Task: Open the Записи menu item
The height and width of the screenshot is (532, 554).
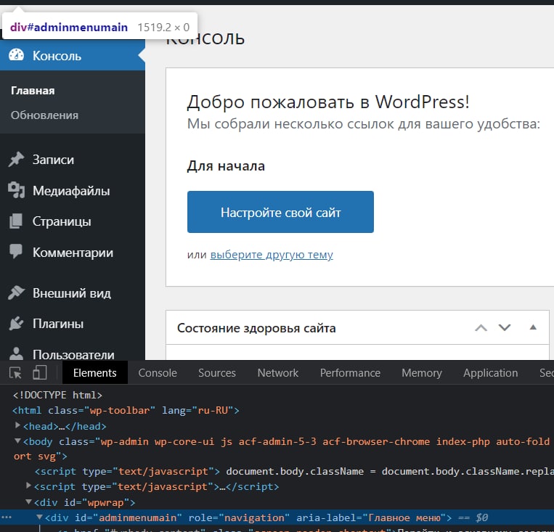Action: pyautogui.click(x=73, y=160)
